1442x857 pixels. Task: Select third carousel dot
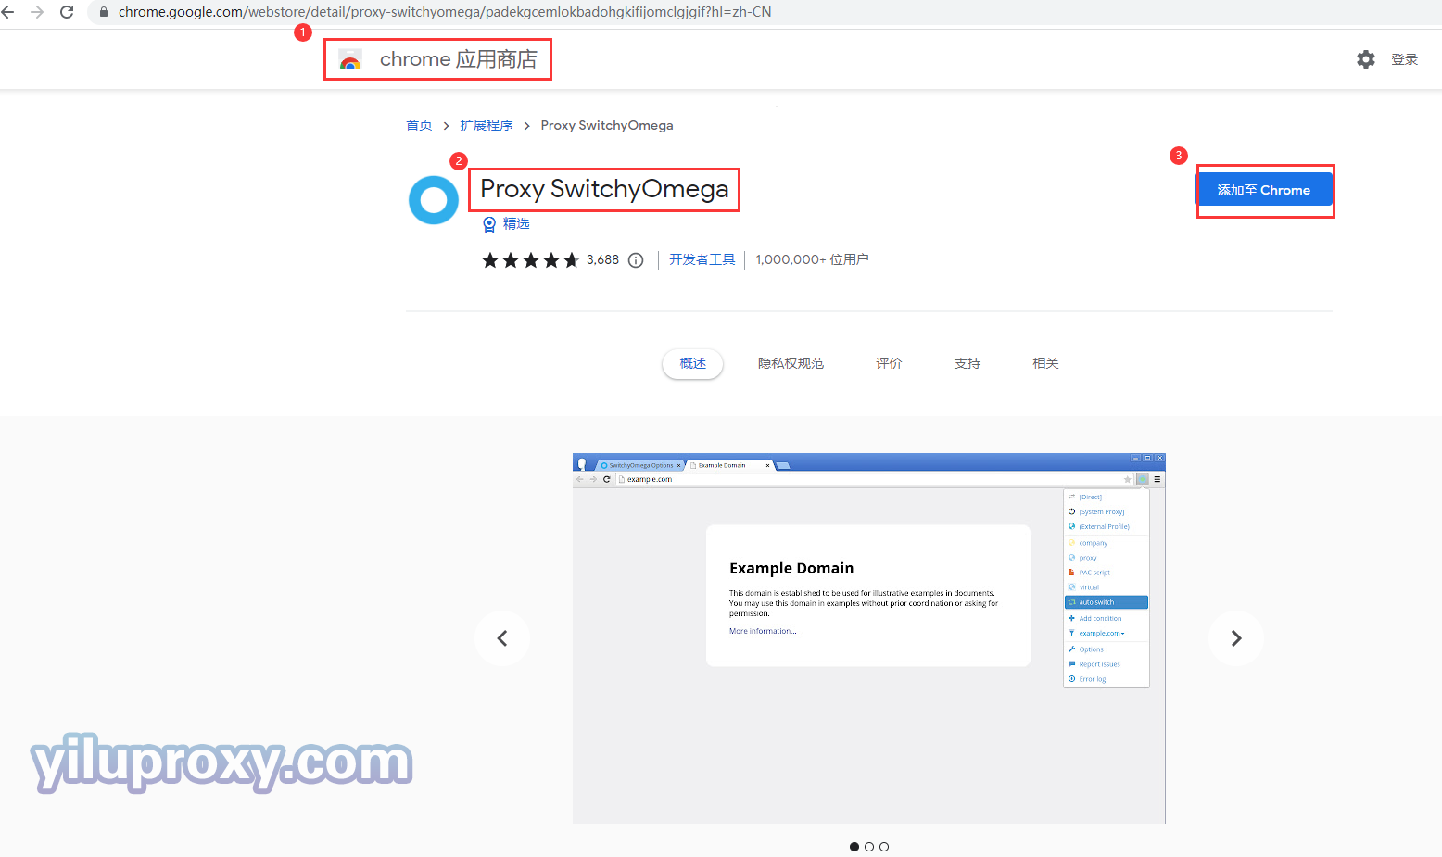tap(884, 847)
